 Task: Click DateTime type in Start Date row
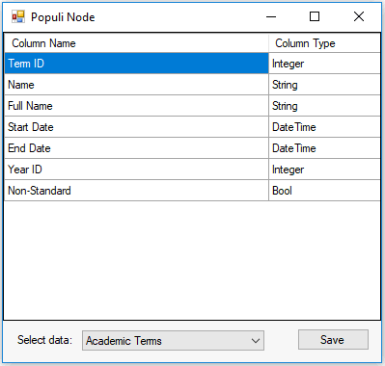pos(324,127)
